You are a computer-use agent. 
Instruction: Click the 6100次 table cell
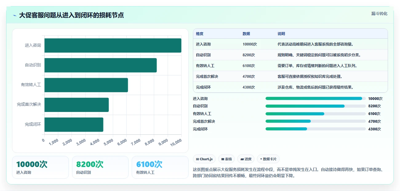tap(249, 66)
